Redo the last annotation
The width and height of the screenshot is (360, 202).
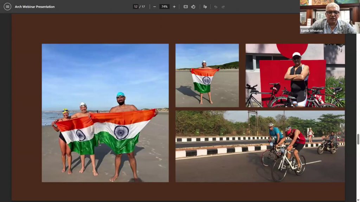coord(223,7)
